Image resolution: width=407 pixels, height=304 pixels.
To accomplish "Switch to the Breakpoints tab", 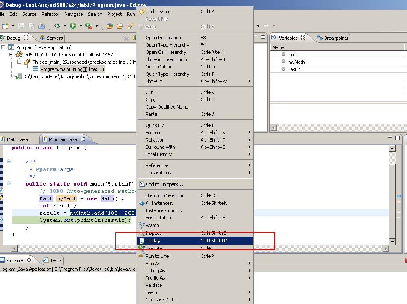I will [x=332, y=38].
